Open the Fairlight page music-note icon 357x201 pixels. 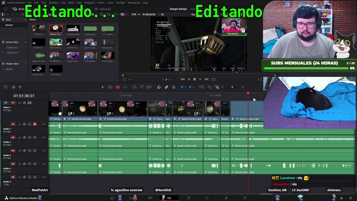[226, 198]
